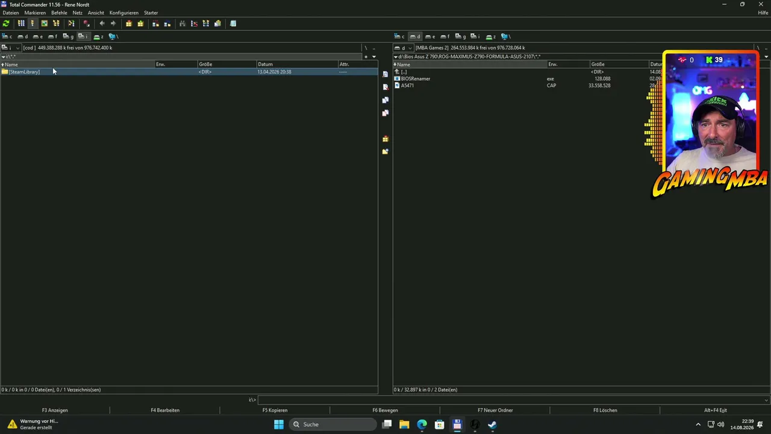Go forward to next directory arrow
Viewport: 771px width, 434px height.
click(113, 24)
